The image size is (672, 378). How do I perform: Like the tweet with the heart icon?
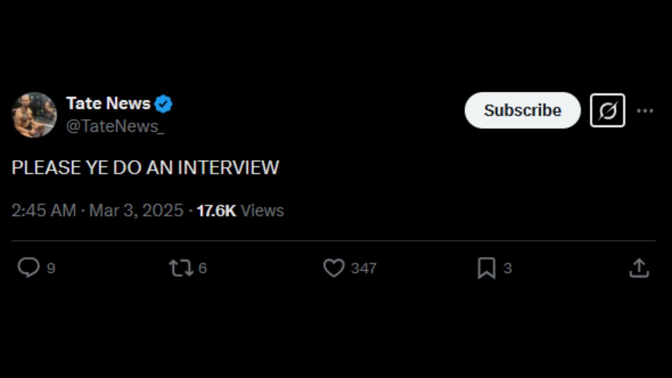(x=334, y=268)
